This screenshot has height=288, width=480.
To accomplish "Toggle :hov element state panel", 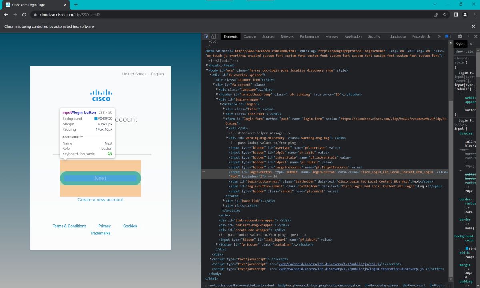I will point(459,52).
